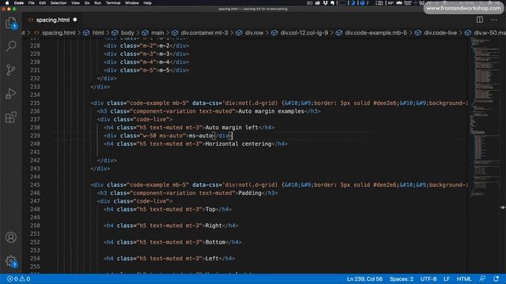Change encoding via UTF-8 status item

coord(429,278)
